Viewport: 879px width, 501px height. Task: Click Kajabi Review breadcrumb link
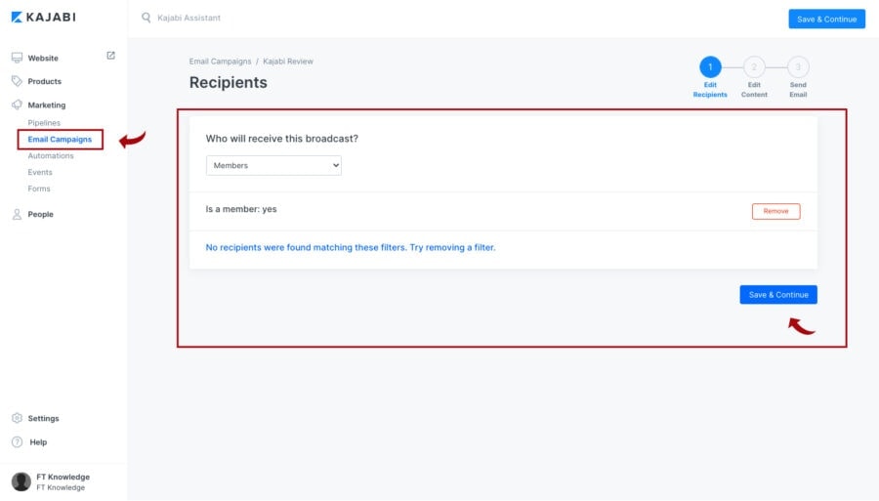pos(288,62)
